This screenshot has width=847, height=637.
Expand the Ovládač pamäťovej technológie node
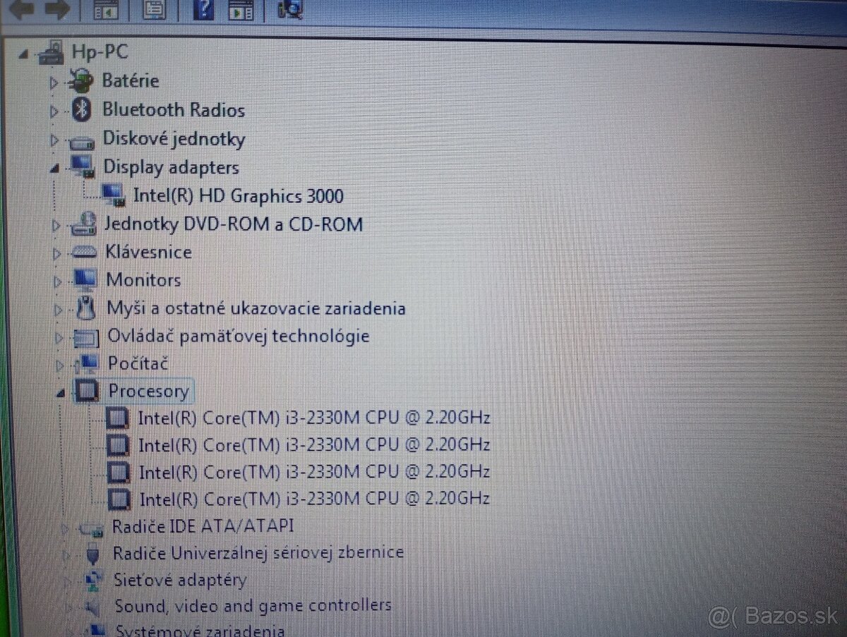[59, 338]
